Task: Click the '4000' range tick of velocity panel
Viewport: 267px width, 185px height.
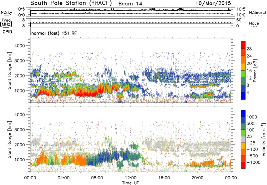Action: (x=20, y=115)
